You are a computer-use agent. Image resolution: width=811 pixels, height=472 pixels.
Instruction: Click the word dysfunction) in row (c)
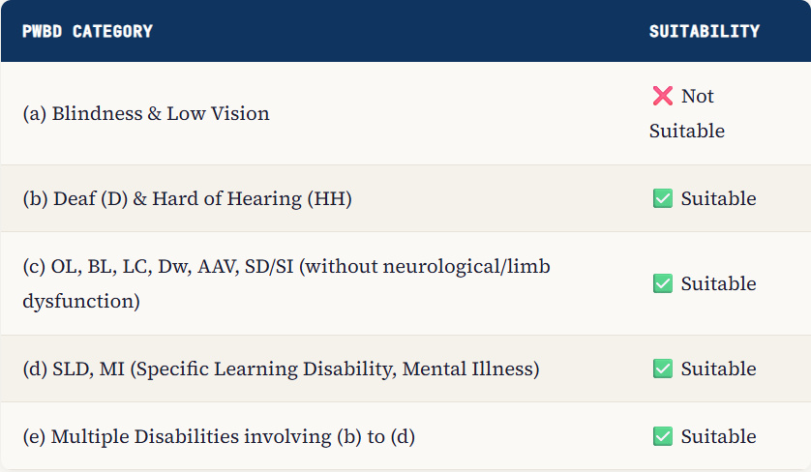coord(81,301)
